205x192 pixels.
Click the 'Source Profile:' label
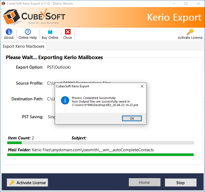click(x=30, y=83)
